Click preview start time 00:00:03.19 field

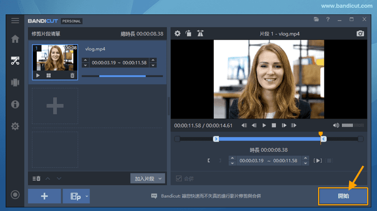[252, 161]
